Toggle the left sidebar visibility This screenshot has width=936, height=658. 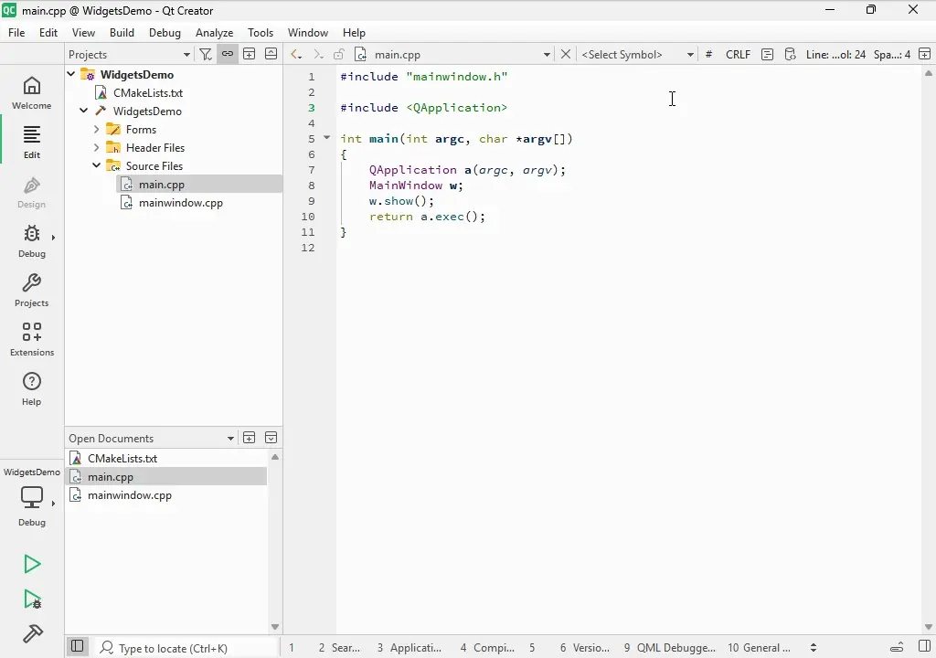78,647
